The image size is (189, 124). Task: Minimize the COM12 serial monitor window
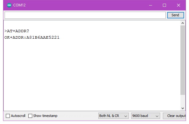click(150, 5)
